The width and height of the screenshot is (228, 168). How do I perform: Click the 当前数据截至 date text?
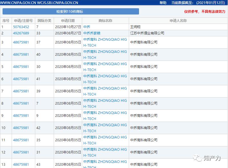(198, 3)
